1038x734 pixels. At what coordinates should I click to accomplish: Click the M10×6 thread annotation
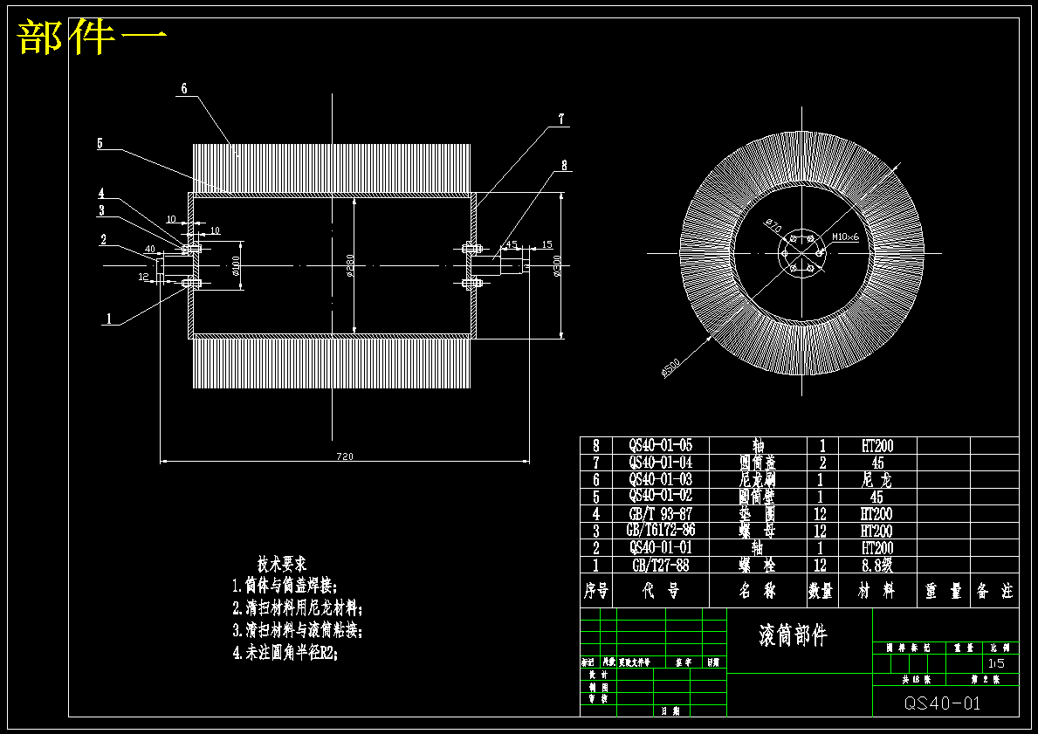coord(845,237)
